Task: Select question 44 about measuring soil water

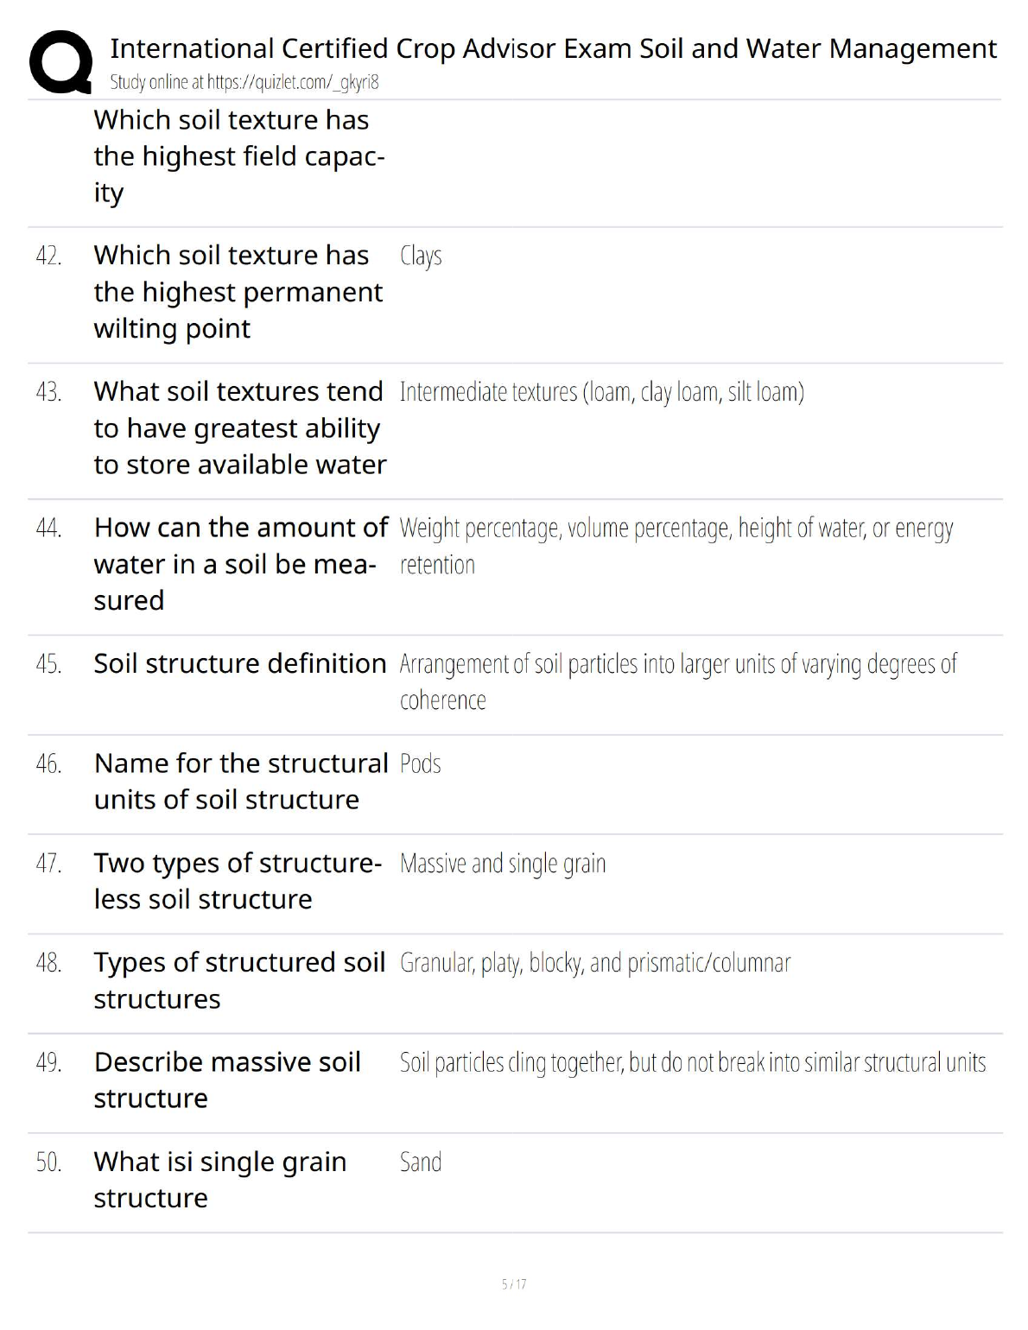Action: click(x=240, y=564)
